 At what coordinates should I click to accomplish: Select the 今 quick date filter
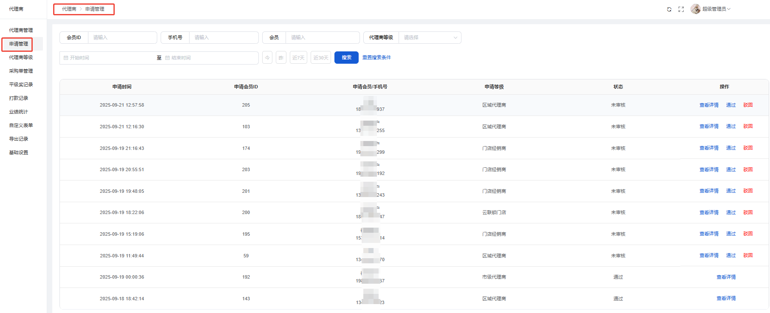coord(267,58)
